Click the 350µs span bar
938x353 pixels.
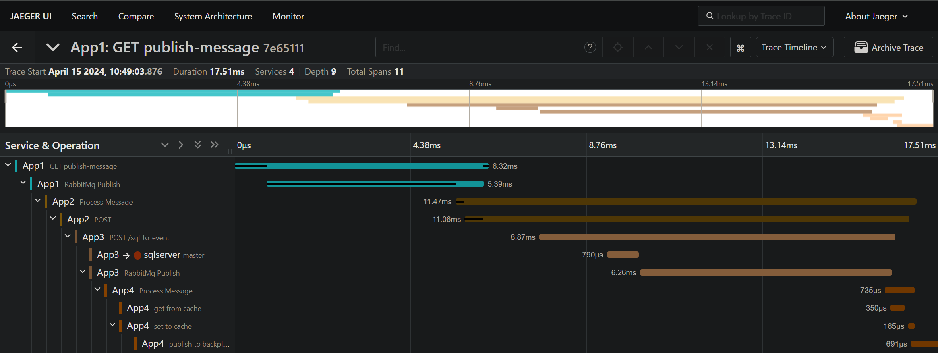[x=898, y=308]
